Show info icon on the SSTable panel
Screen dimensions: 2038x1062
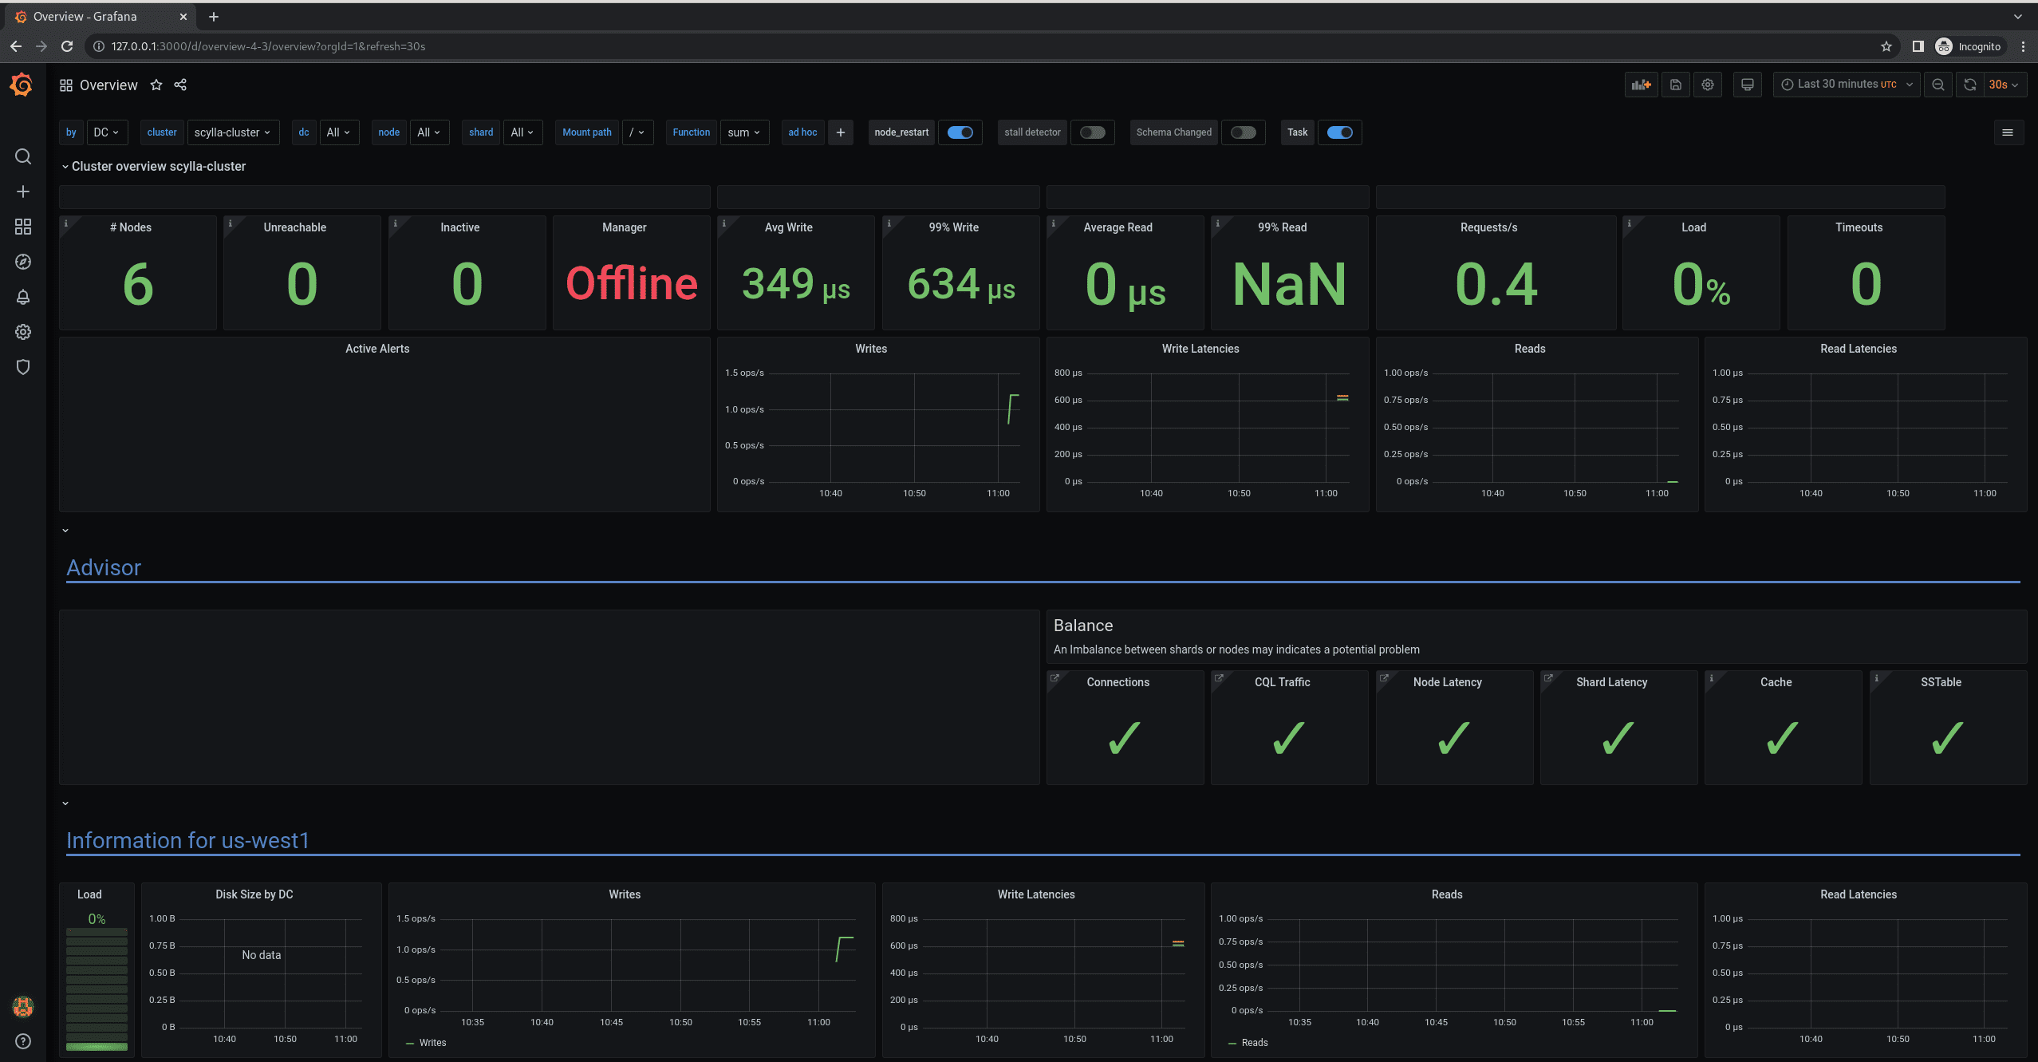1877,678
